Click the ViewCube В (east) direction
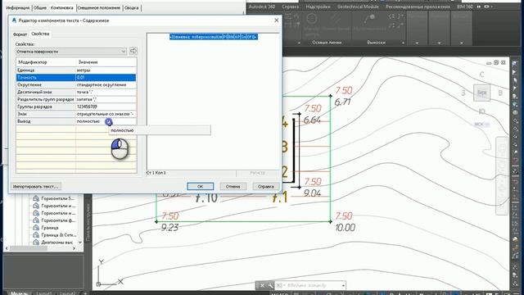524x295 pixels. tap(500, 93)
